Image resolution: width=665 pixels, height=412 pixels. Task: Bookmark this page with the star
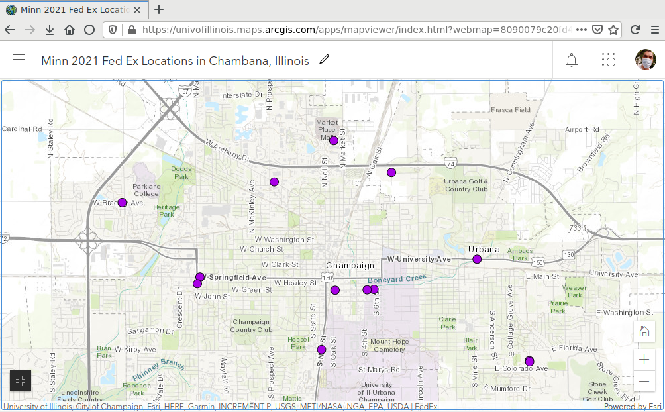pyautogui.click(x=613, y=30)
